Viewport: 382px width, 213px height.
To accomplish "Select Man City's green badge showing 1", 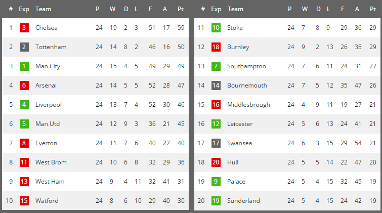I will click(x=24, y=66).
